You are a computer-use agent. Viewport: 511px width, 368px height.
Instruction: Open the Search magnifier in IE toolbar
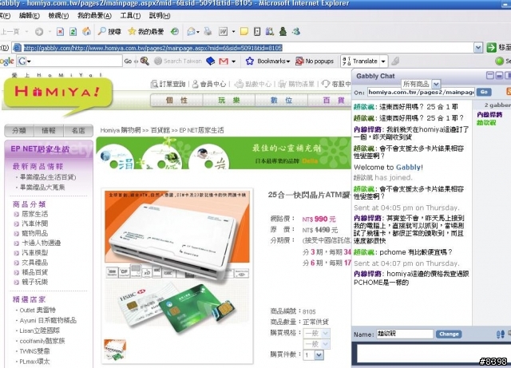[x=109, y=32]
